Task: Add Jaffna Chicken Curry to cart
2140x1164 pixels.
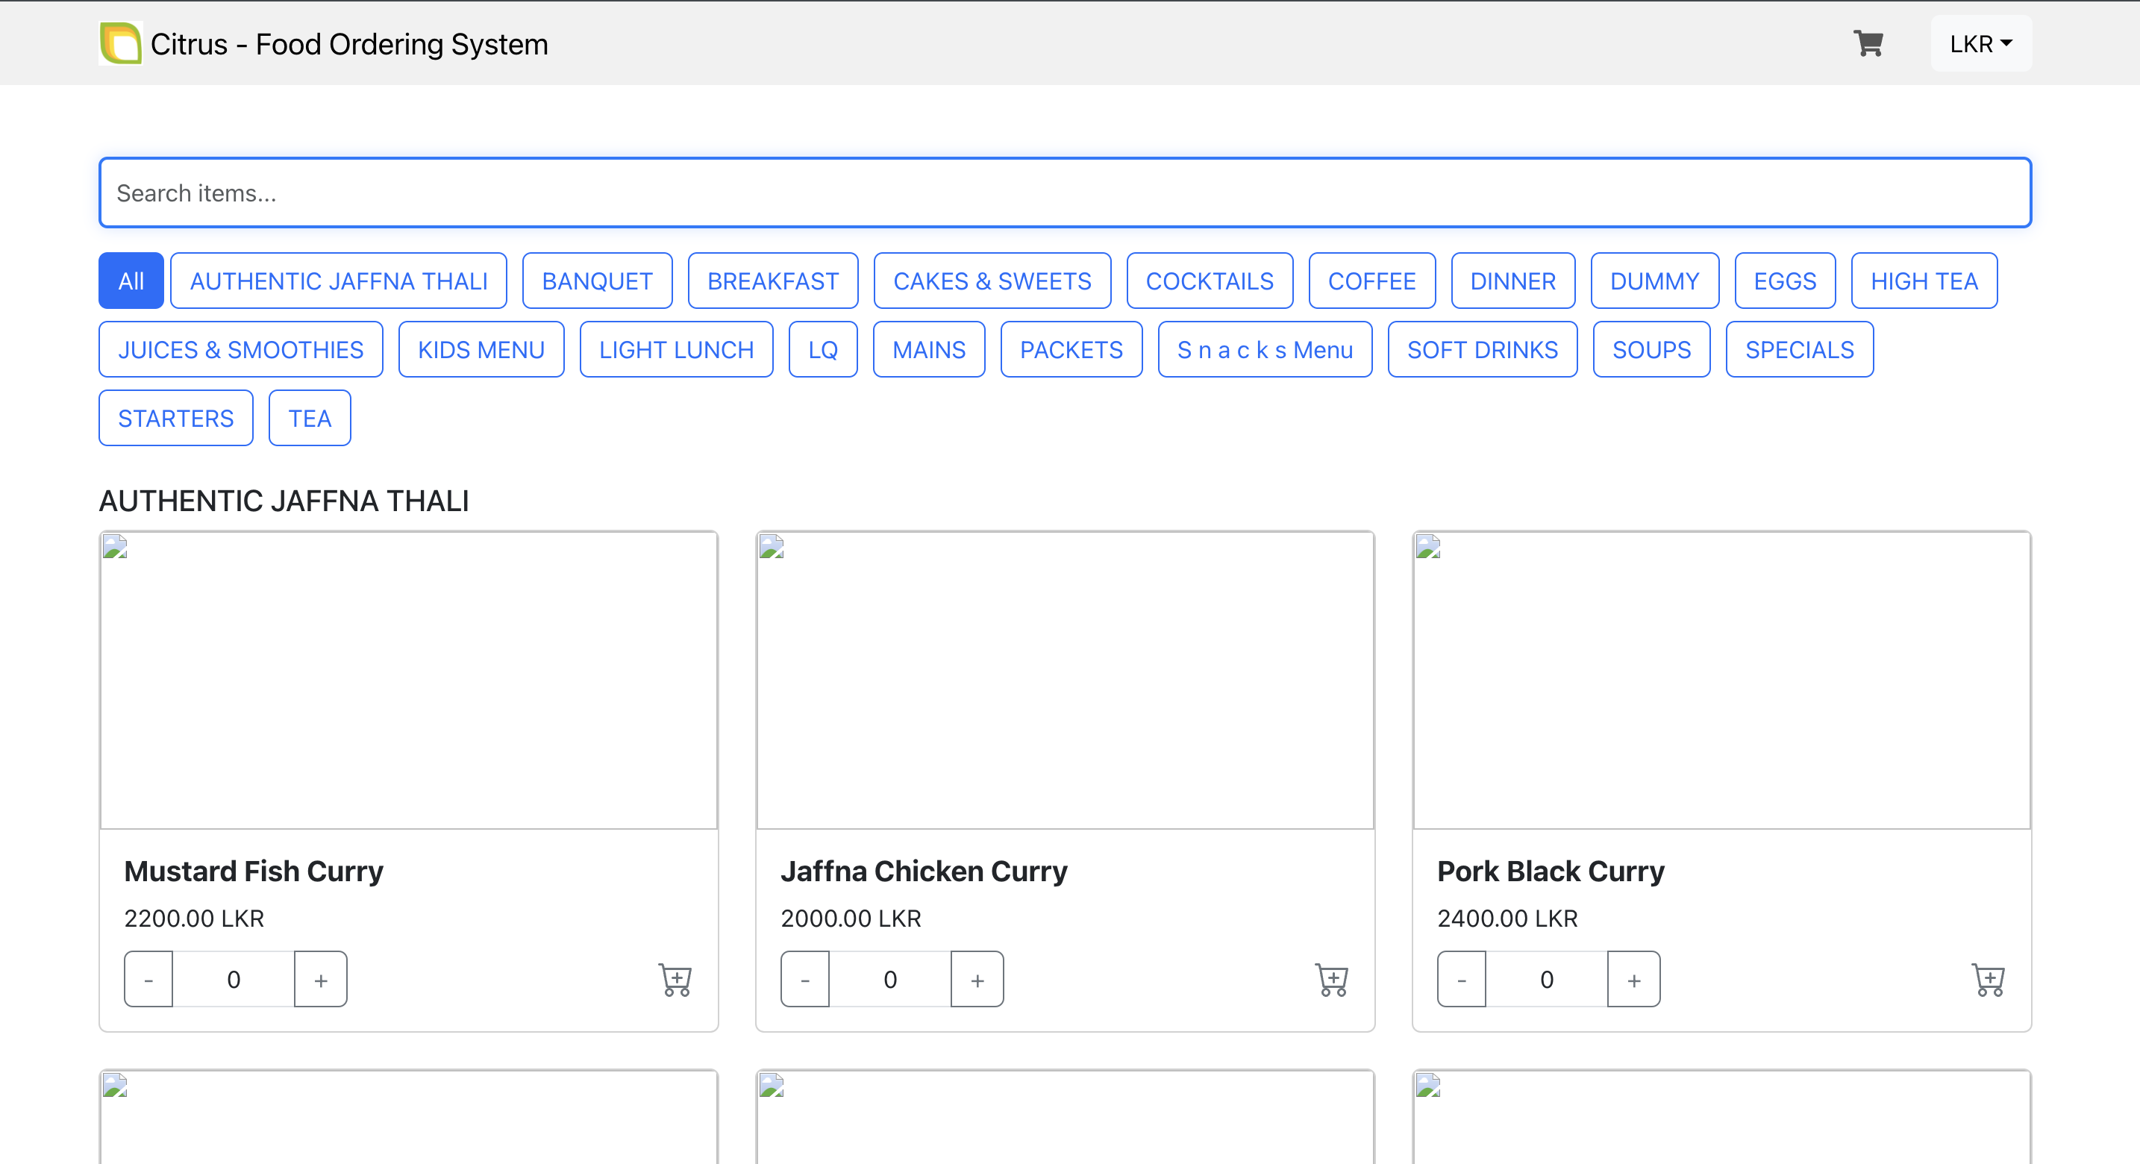Action: (1332, 980)
